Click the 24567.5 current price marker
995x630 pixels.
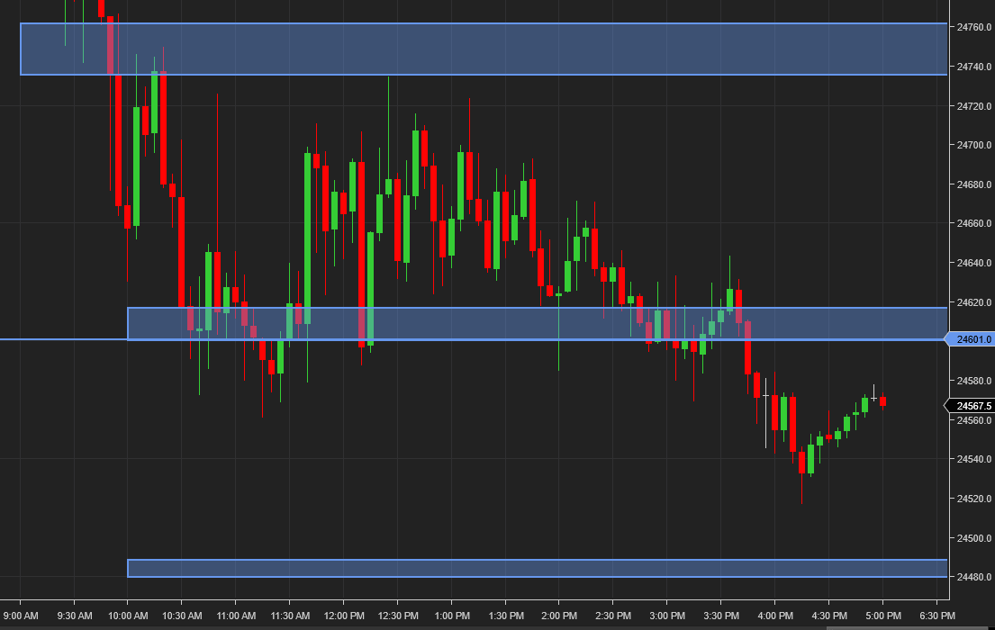969,405
